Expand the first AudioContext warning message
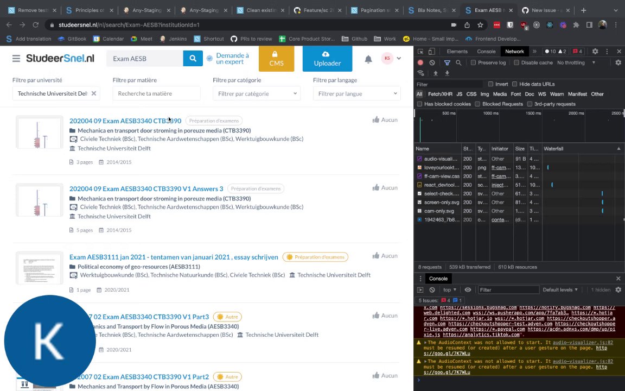The width and height of the screenshot is (625, 391). click(425, 342)
